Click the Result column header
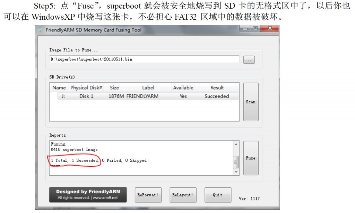The width and height of the screenshot is (355, 213). 217,87
